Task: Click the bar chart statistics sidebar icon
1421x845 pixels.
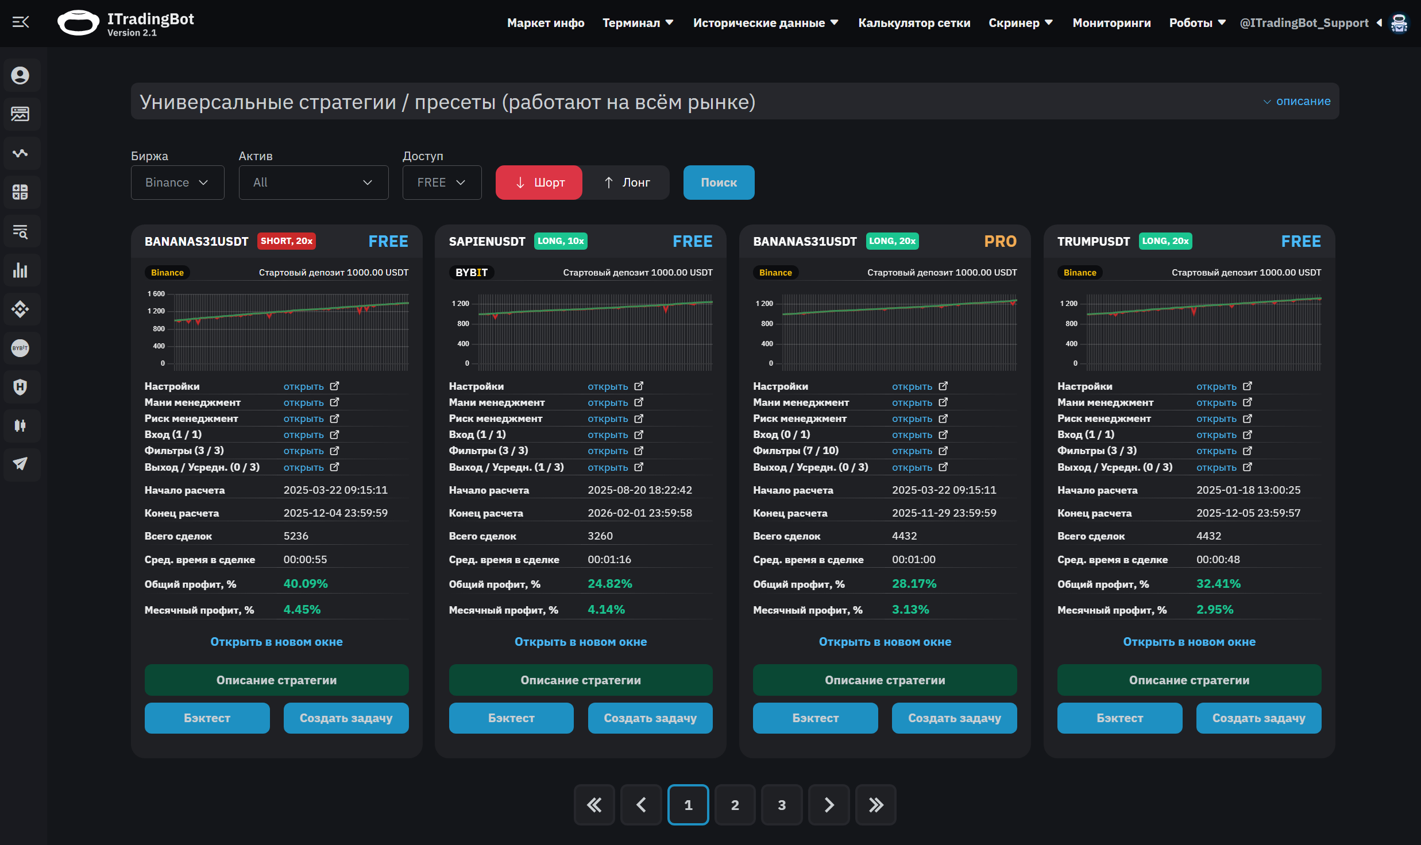Action: (21, 270)
